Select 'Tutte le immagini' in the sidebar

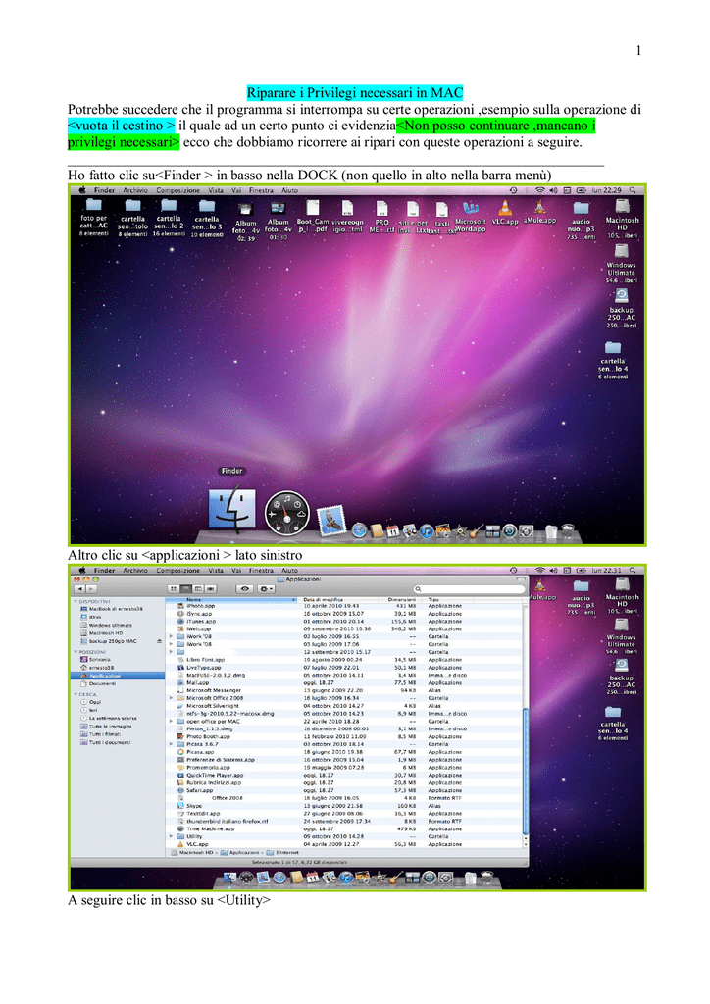106,727
